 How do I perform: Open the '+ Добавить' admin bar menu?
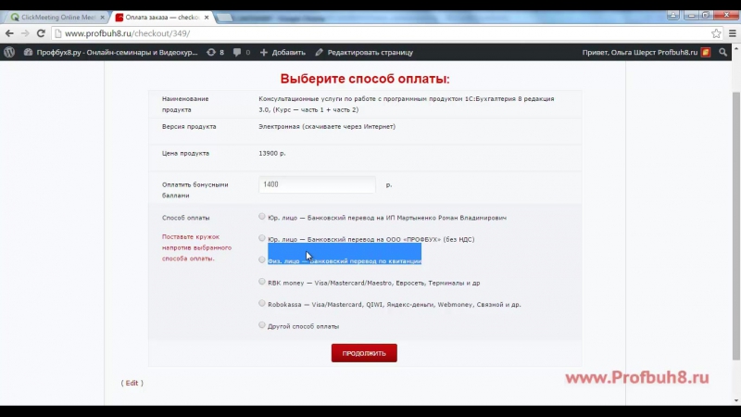coord(283,53)
